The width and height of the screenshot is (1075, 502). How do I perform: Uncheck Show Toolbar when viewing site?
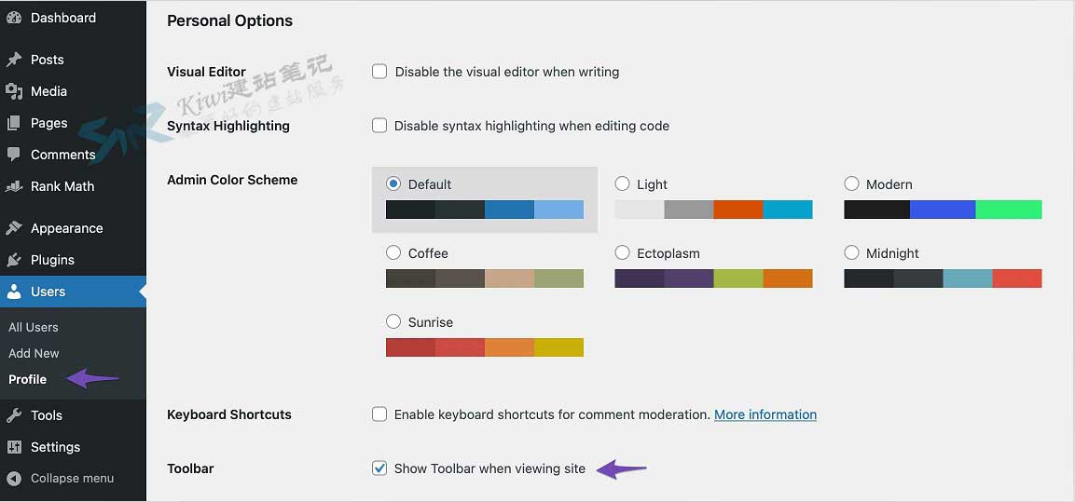pyautogui.click(x=379, y=468)
